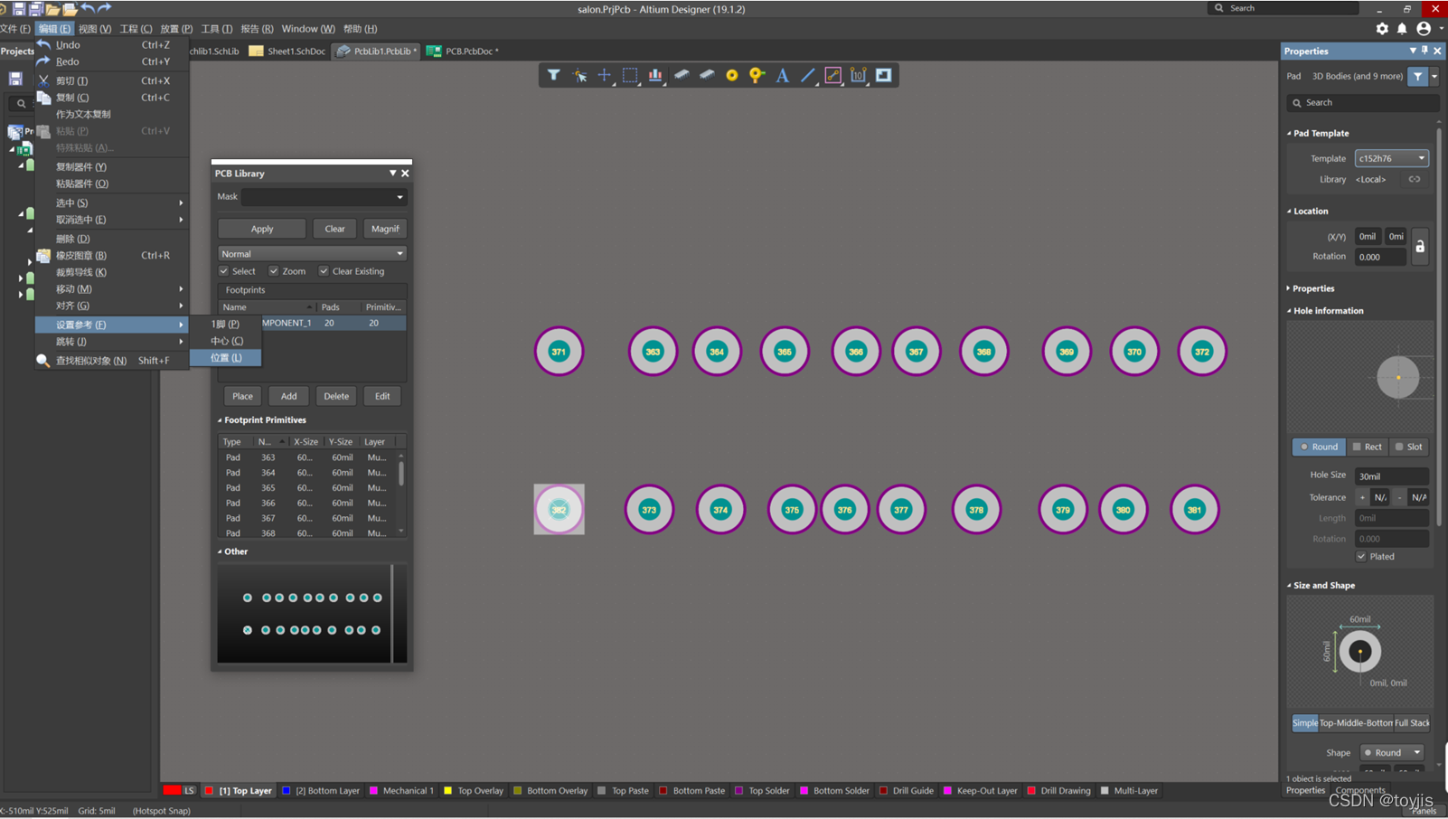Click the Edit footprint button
Viewport: 1448px width, 819px height.
[x=382, y=396]
